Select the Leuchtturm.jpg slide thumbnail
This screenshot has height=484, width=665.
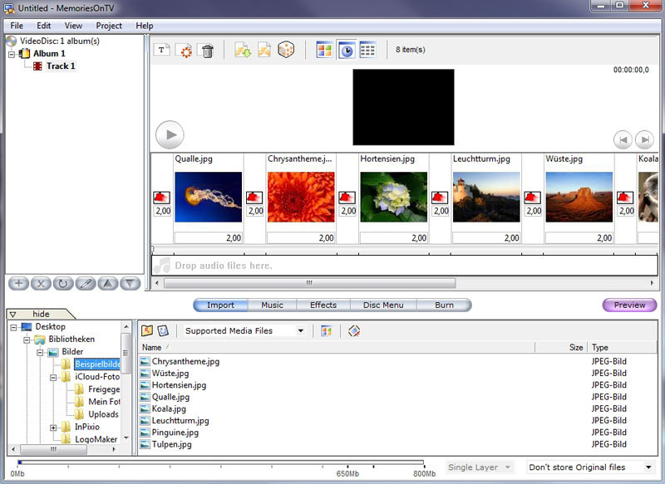pos(486,197)
